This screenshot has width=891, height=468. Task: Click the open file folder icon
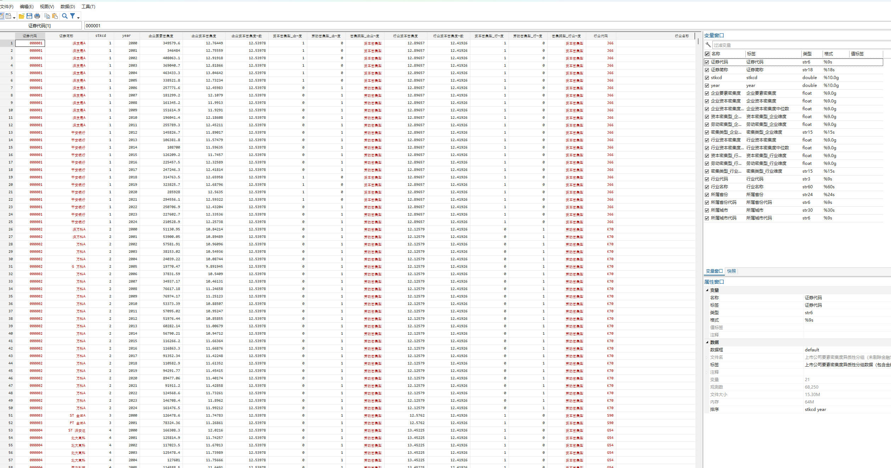(x=22, y=16)
